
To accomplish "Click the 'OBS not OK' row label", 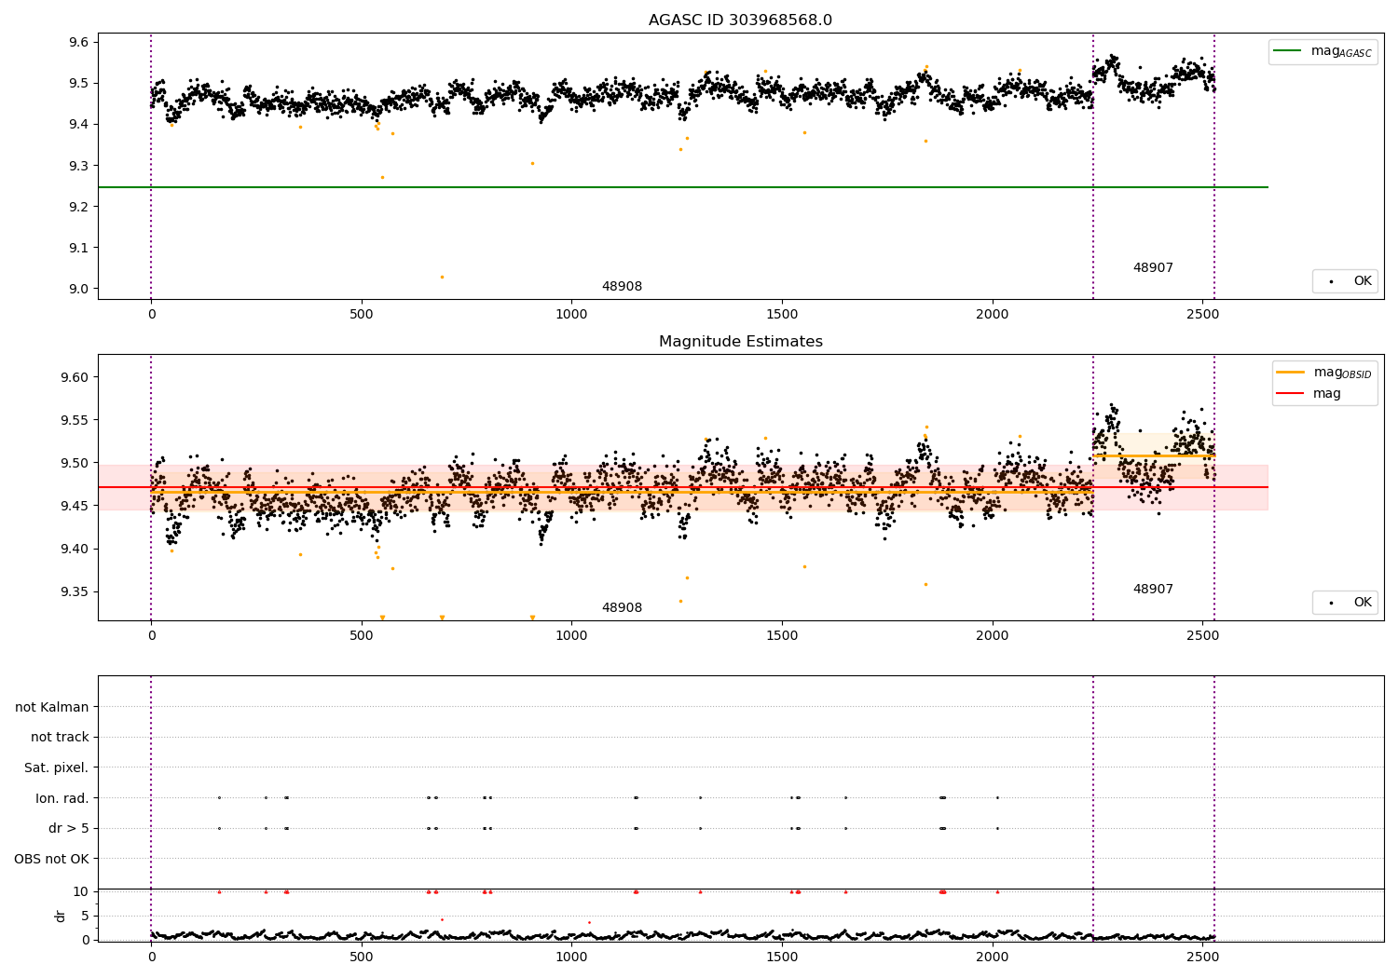I will click(51, 859).
